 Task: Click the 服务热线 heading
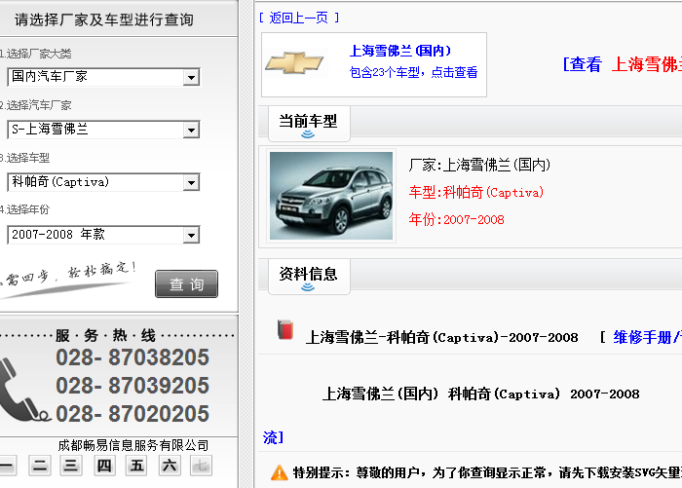(105, 335)
